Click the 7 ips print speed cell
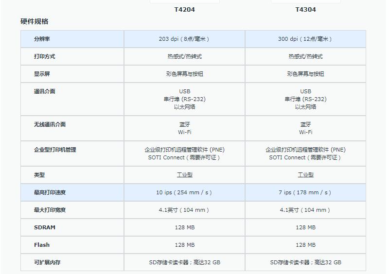 coord(305,192)
